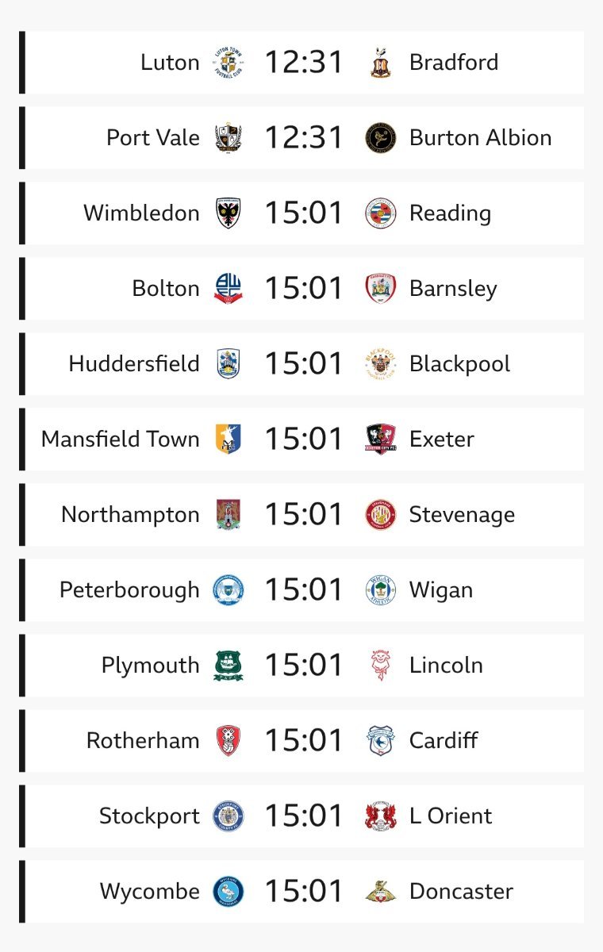Click the Bradford club crest
The height and width of the screenshot is (952, 603).
tap(381, 63)
